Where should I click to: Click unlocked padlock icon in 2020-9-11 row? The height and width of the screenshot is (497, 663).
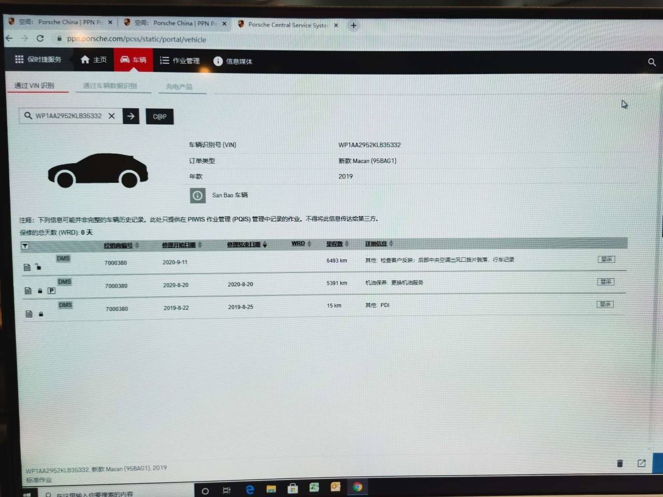(38, 267)
